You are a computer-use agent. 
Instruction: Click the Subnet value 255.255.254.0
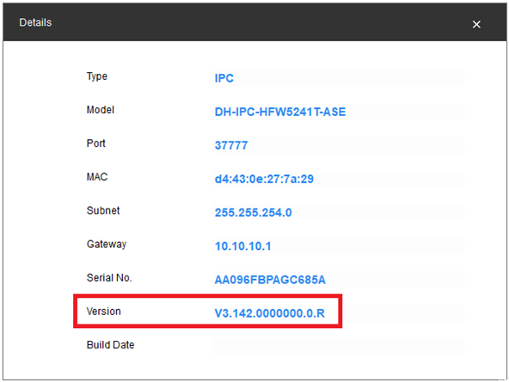(x=253, y=213)
